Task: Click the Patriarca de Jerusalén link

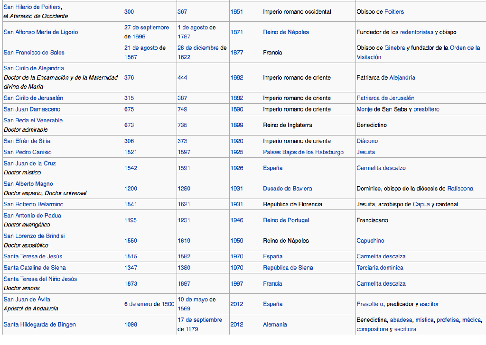Action: (385, 98)
